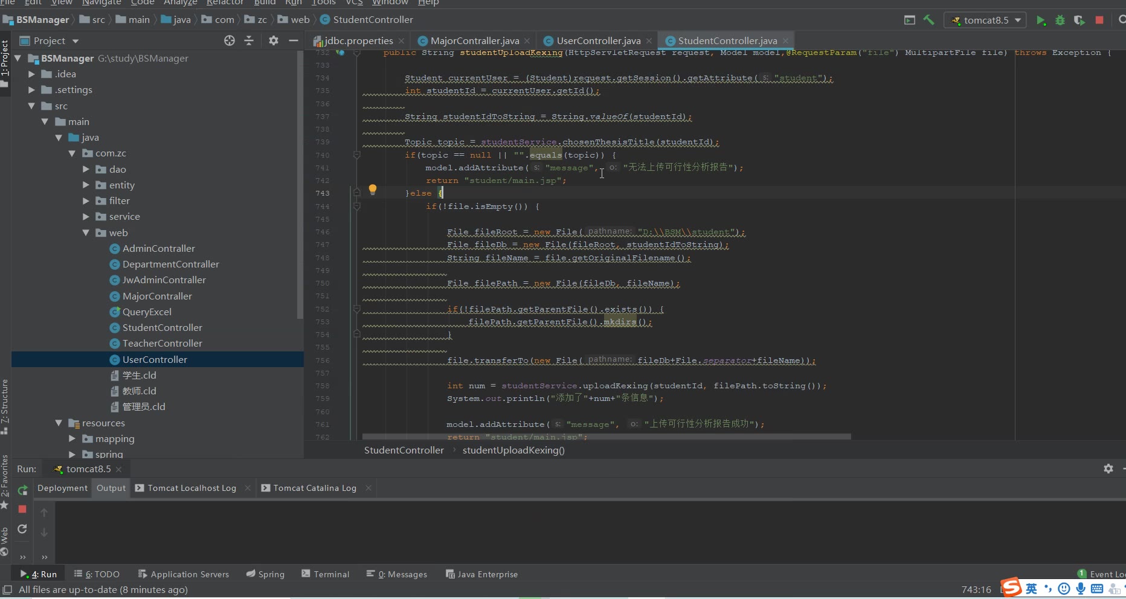Click the locate target icon in Project panel

(x=230, y=40)
